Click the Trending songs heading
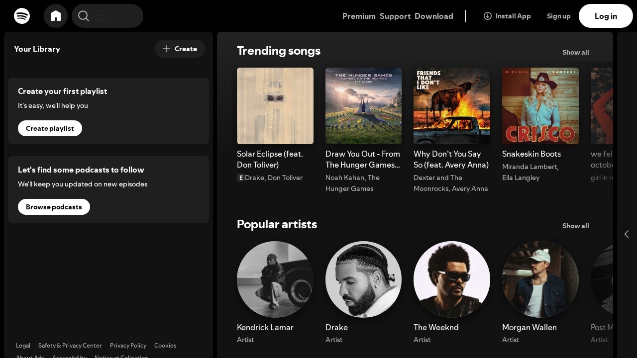 [279, 51]
